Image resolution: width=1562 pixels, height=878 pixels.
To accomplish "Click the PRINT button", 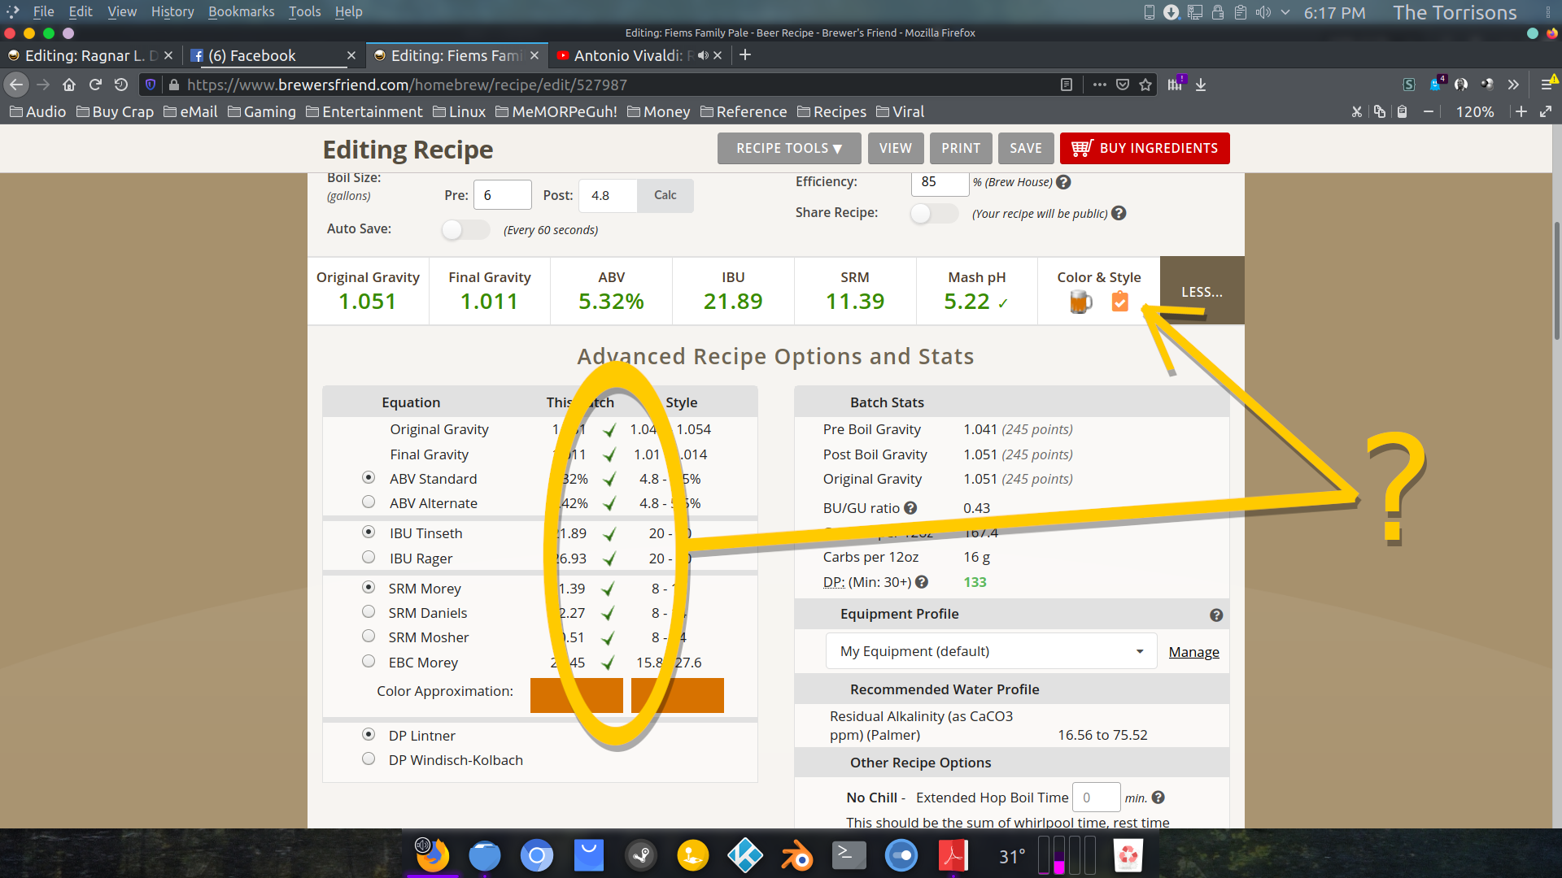I will pos(961,148).
